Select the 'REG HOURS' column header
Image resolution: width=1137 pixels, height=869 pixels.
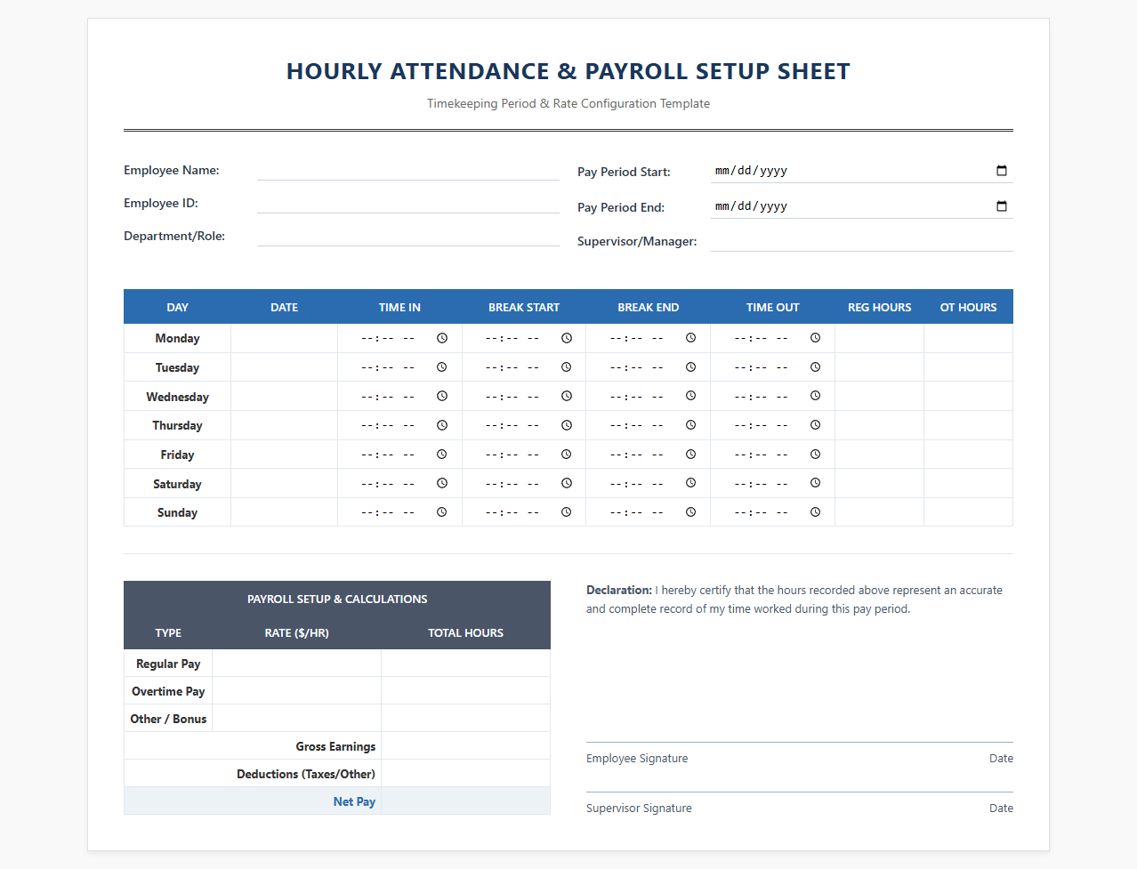(880, 308)
